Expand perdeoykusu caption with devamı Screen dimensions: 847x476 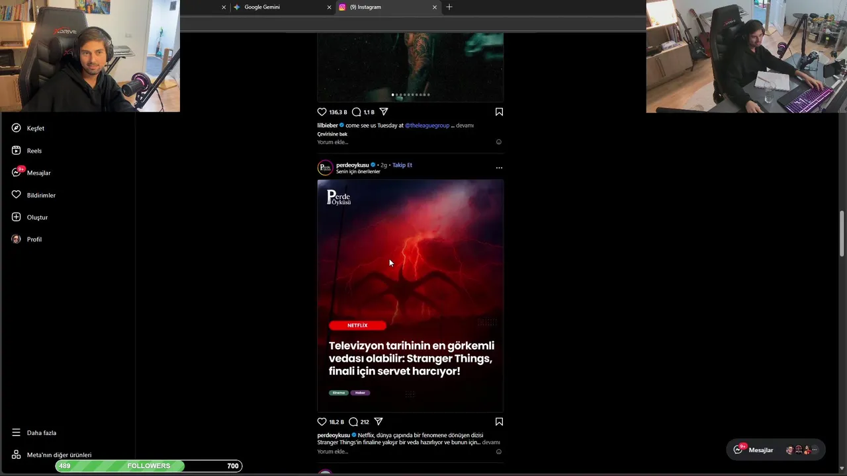point(491,442)
